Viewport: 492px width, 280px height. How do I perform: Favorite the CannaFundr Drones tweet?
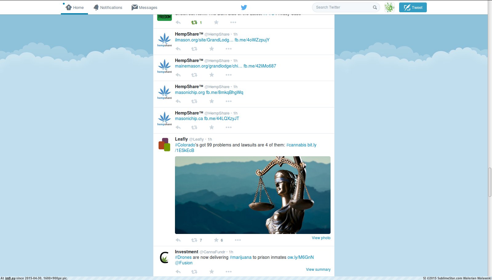click(x=212, y=272)
